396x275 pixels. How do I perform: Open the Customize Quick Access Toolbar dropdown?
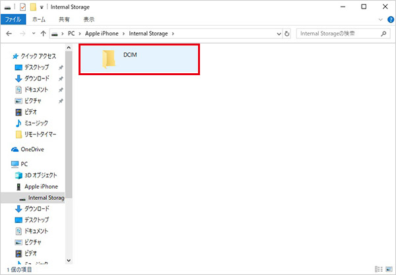point(42,7)
